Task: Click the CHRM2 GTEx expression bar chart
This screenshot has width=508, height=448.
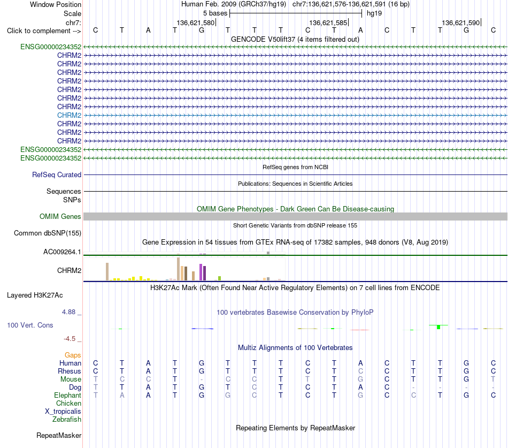Action: 184,269
